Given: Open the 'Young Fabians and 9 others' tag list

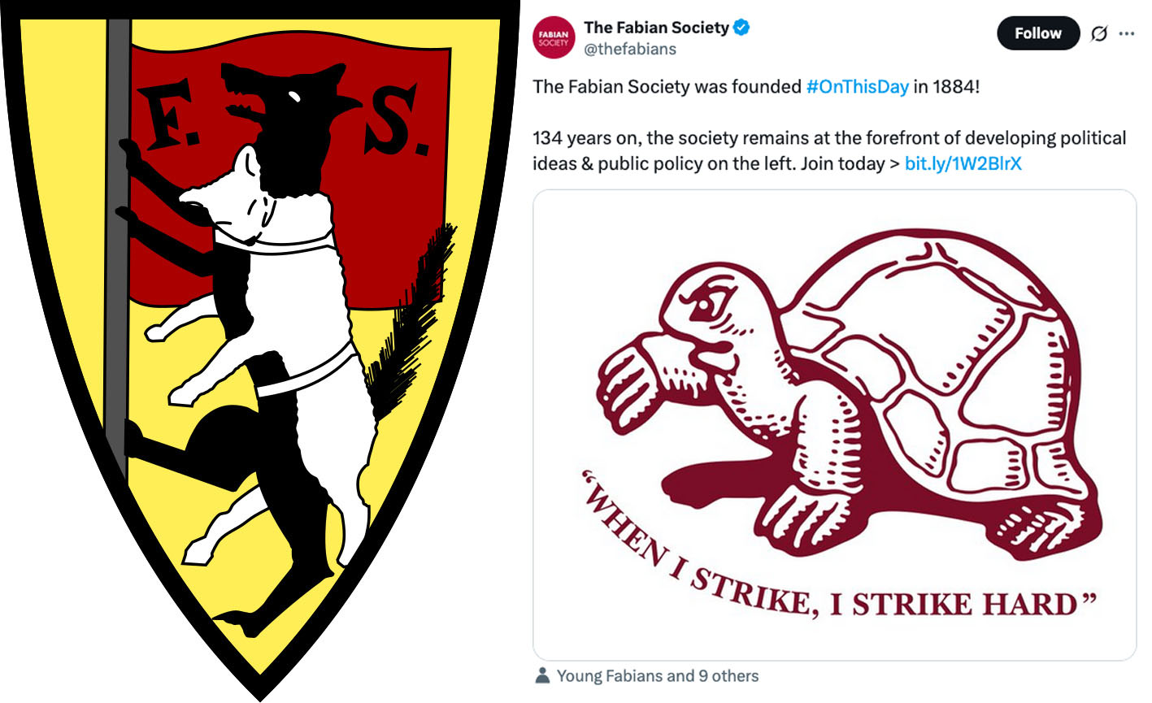Looking at the screenshot, I should [658, 675].
